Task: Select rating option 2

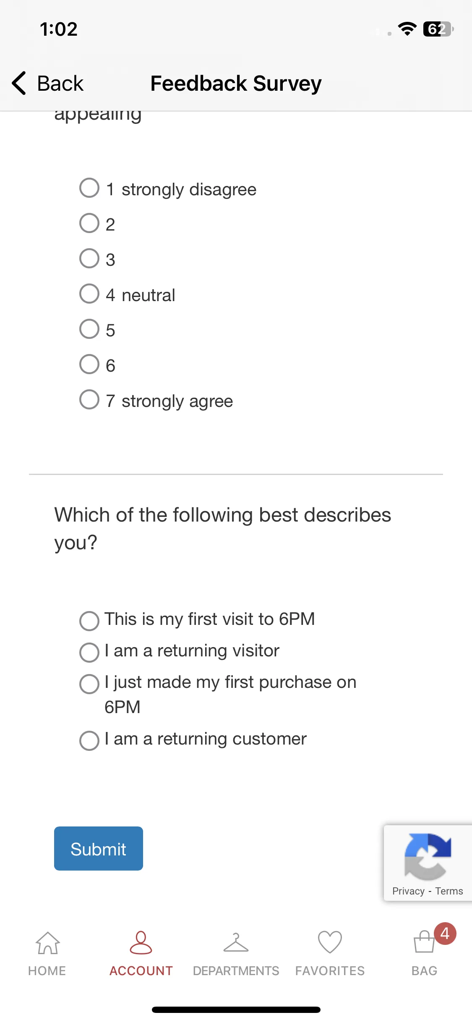Action: click(89, 223)
